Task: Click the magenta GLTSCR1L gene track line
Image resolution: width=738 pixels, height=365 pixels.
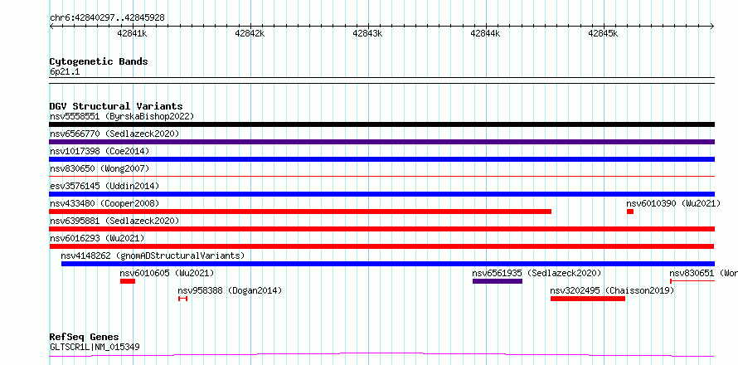Action: (381, 355)
